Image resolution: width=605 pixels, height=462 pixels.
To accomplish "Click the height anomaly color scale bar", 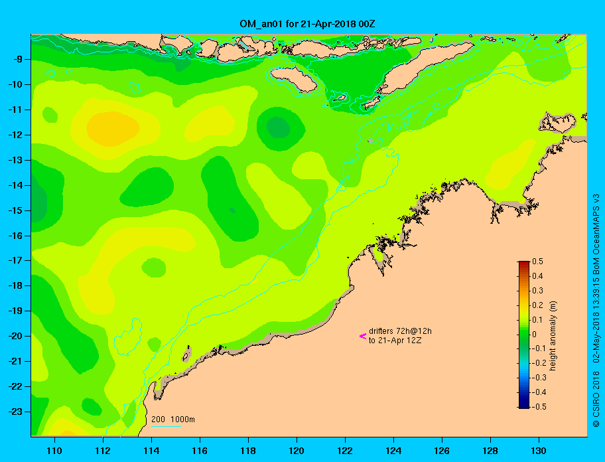I will (x=524, y=335).
